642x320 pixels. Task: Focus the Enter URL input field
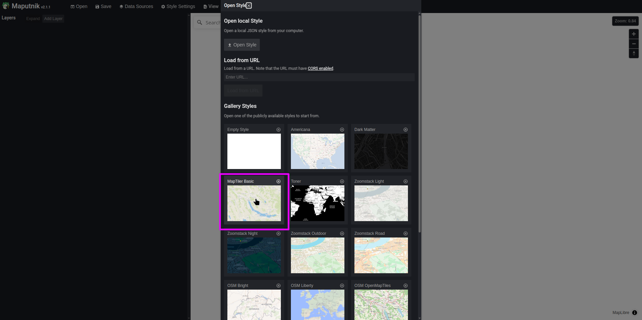click(319, 77)
